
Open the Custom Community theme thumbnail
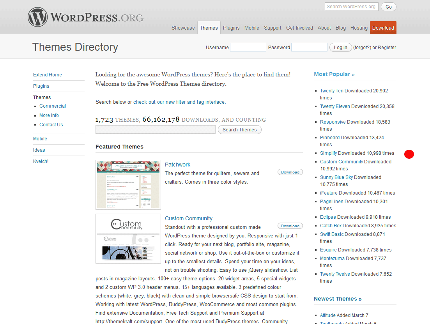coord(128,239)
